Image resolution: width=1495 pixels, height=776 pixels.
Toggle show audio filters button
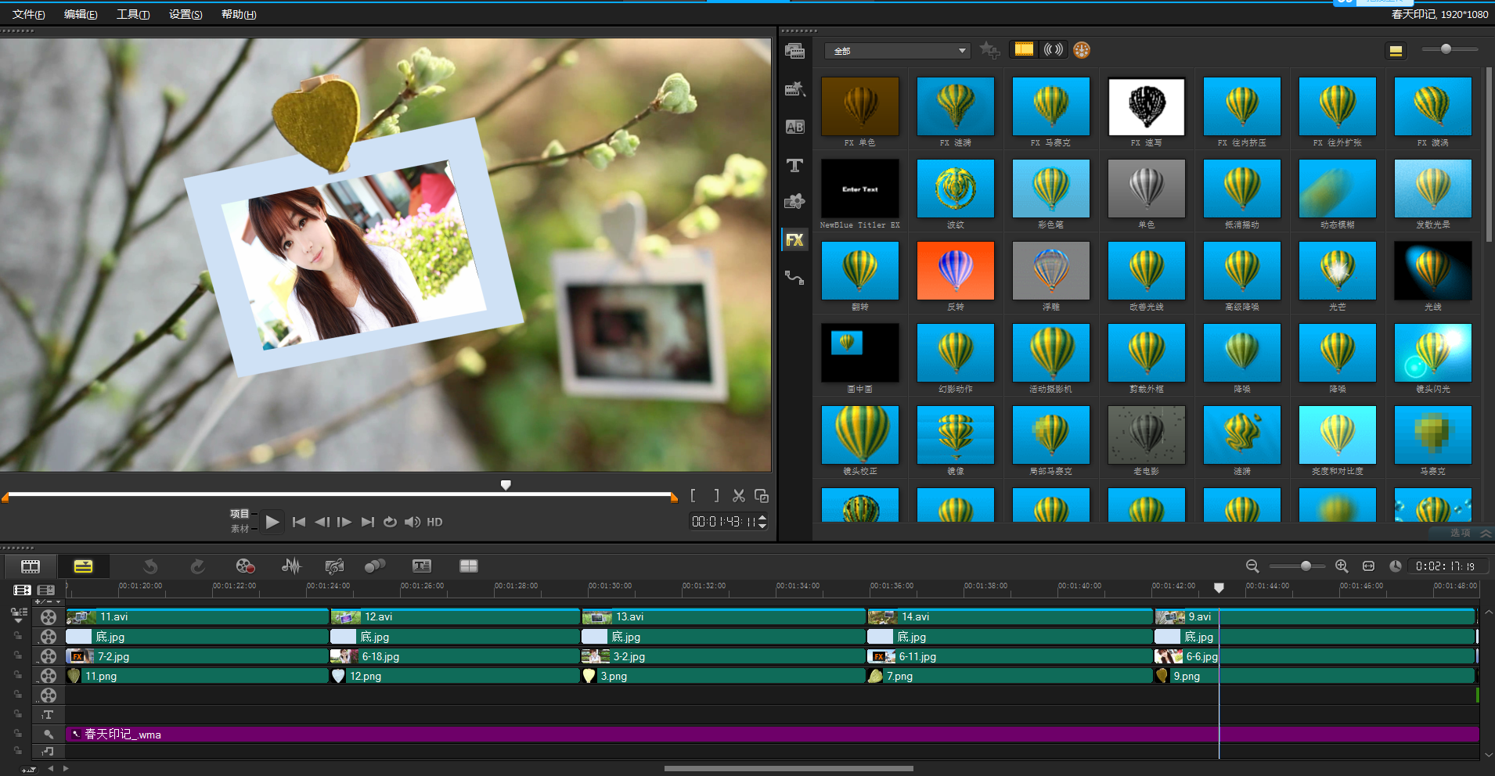(x=1054, y=49)
